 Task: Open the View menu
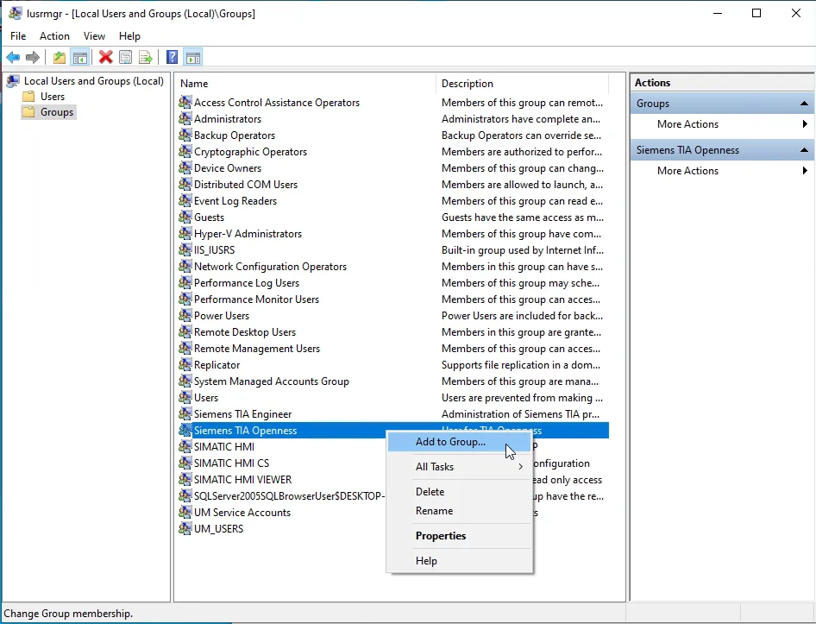(x=94, y=36)
